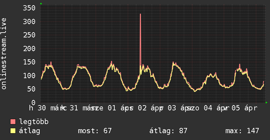Click the tall pink spike peak
This screenshot has height=140, width=270.
(x=140, y=14)
